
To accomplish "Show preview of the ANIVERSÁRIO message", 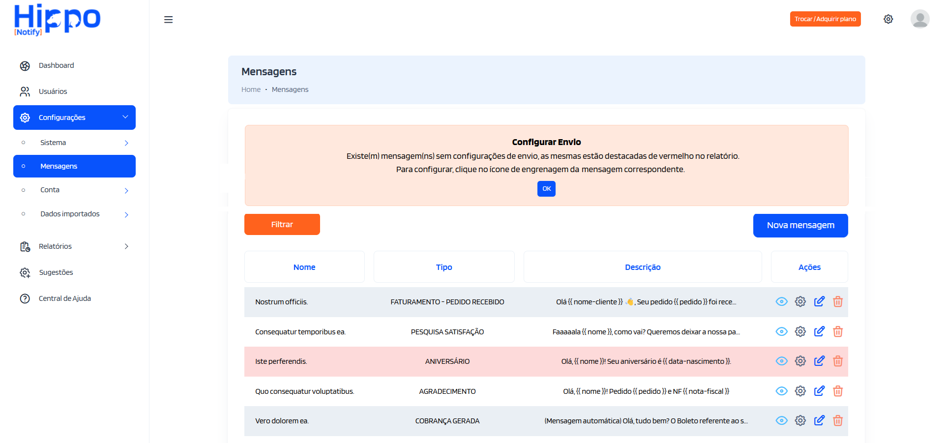I will pos(781,361).
